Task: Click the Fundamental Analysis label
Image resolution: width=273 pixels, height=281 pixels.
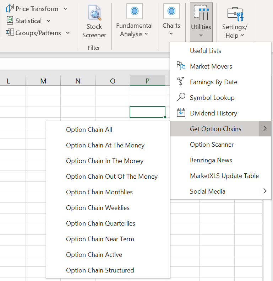Action: pos(134,30)
